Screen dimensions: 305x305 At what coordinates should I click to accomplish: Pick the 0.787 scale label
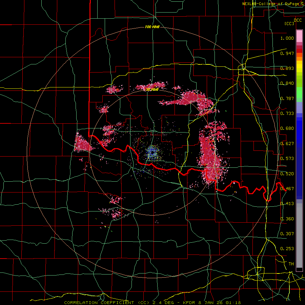287,98
